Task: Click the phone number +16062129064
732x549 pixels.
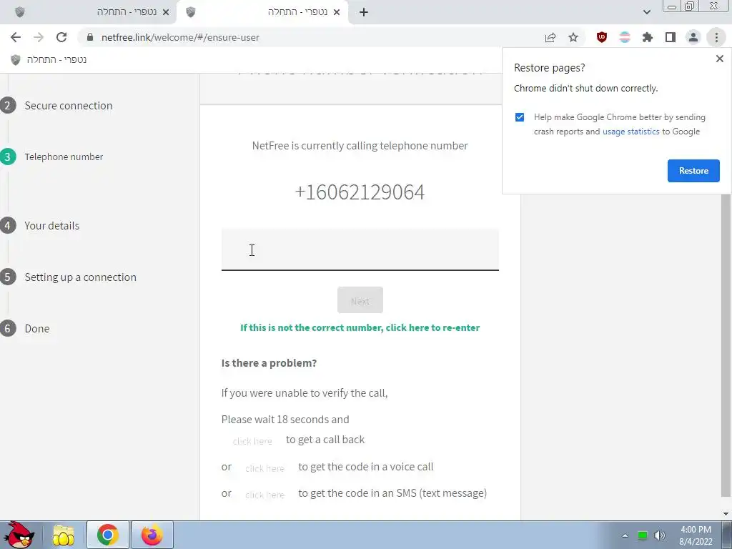Action: [360, 192]
